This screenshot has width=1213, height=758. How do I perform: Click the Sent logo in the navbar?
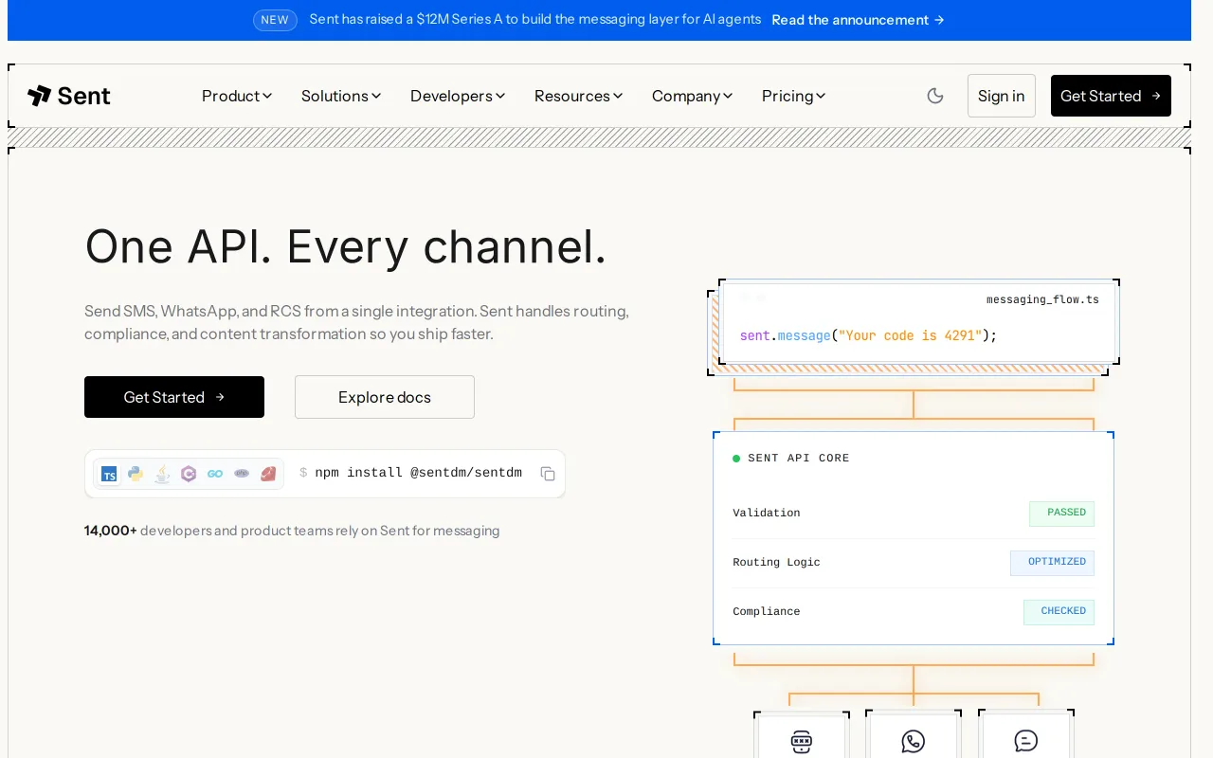(x=69, y=96)
